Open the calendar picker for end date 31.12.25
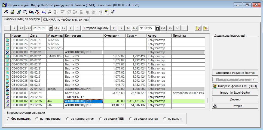 pyautogui.click(x=157, y=28)
